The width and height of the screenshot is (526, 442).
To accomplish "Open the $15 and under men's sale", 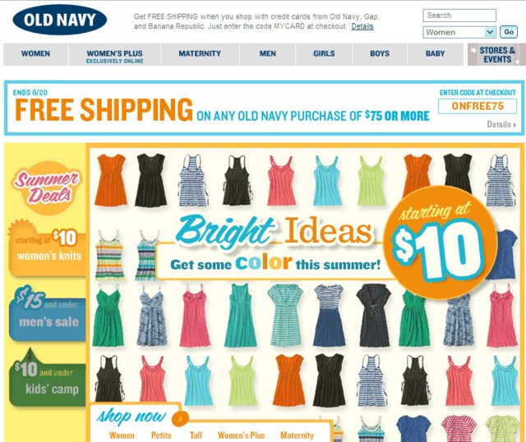I will (47, 313).
